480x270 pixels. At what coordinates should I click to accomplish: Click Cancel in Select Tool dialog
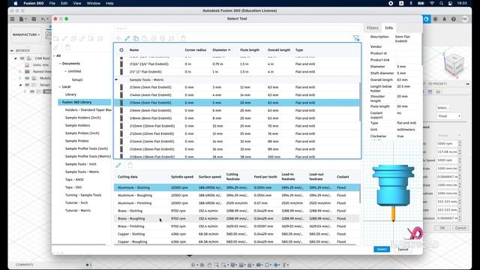coord(403,249)
